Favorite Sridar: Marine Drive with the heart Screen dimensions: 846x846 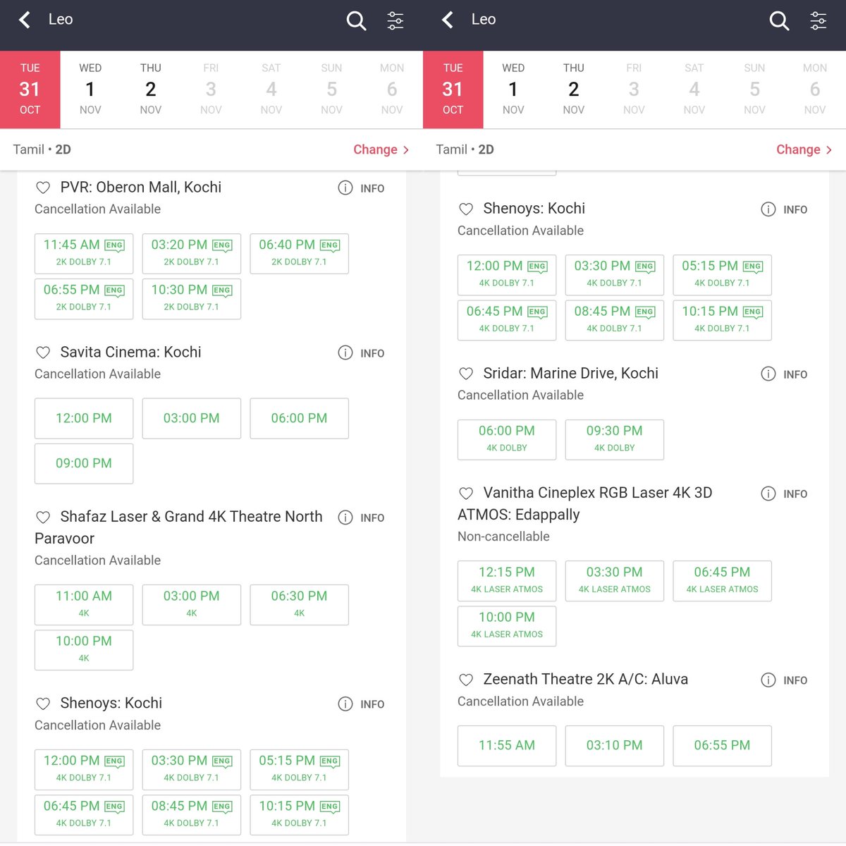point(466,374)
